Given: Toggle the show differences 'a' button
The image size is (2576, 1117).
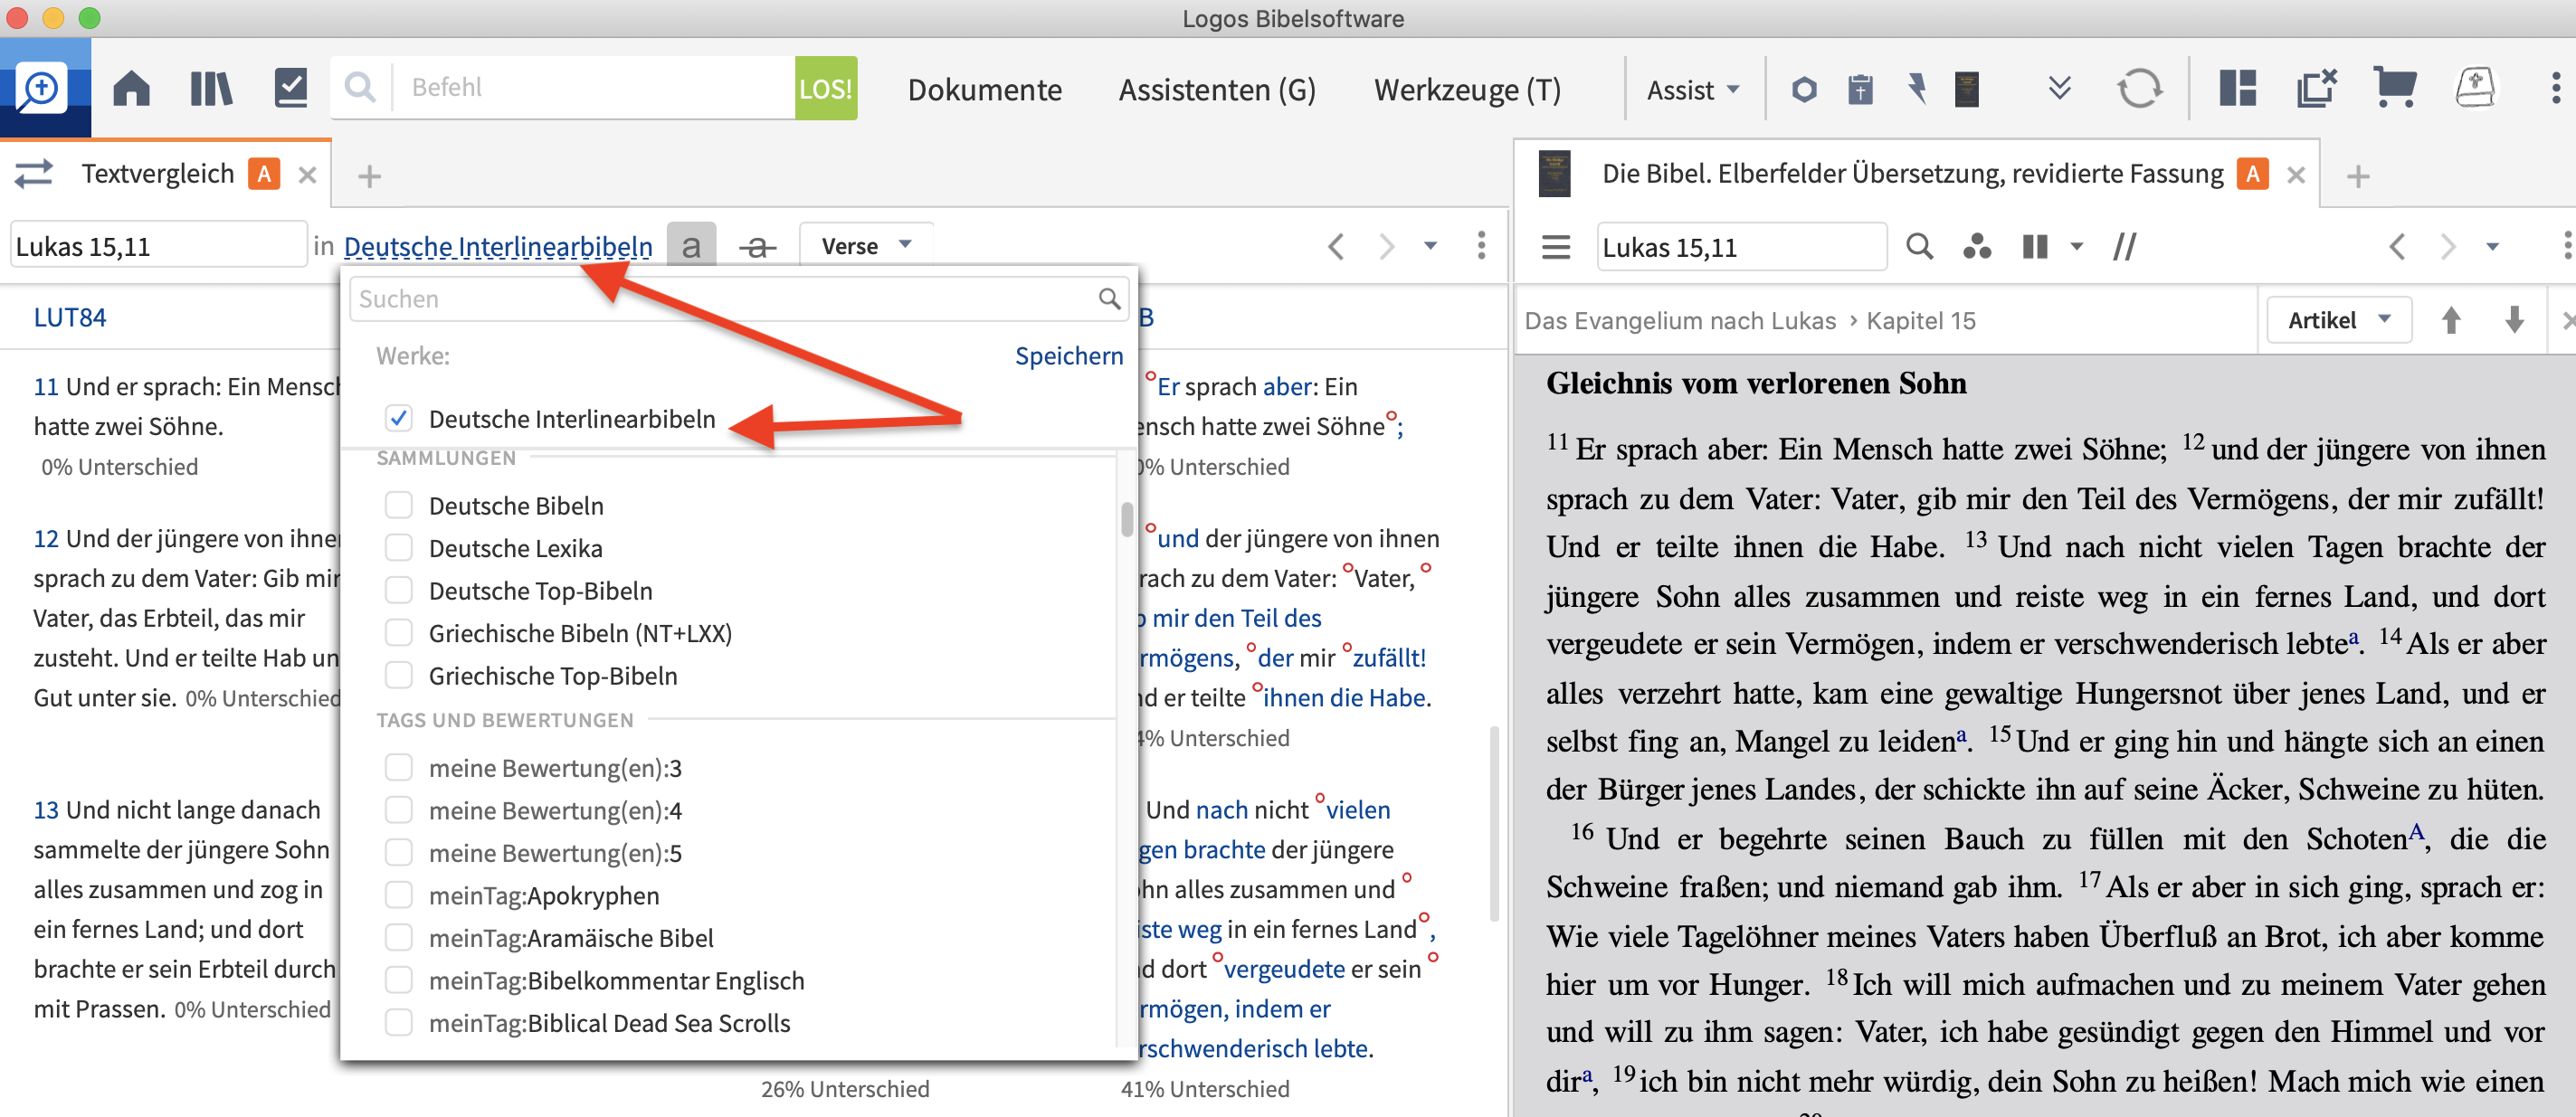Looking at the screenshot, I should click(691, 246).
